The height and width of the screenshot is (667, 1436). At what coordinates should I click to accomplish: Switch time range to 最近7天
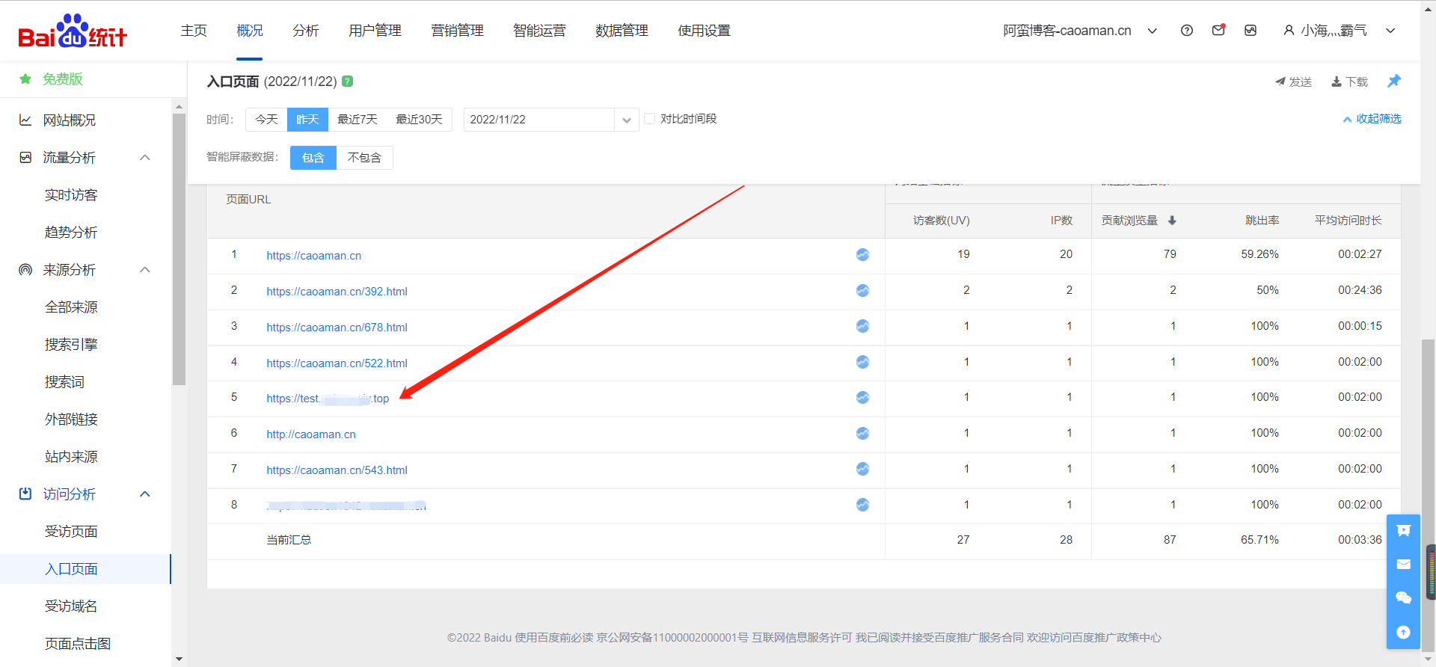[357, 120]
